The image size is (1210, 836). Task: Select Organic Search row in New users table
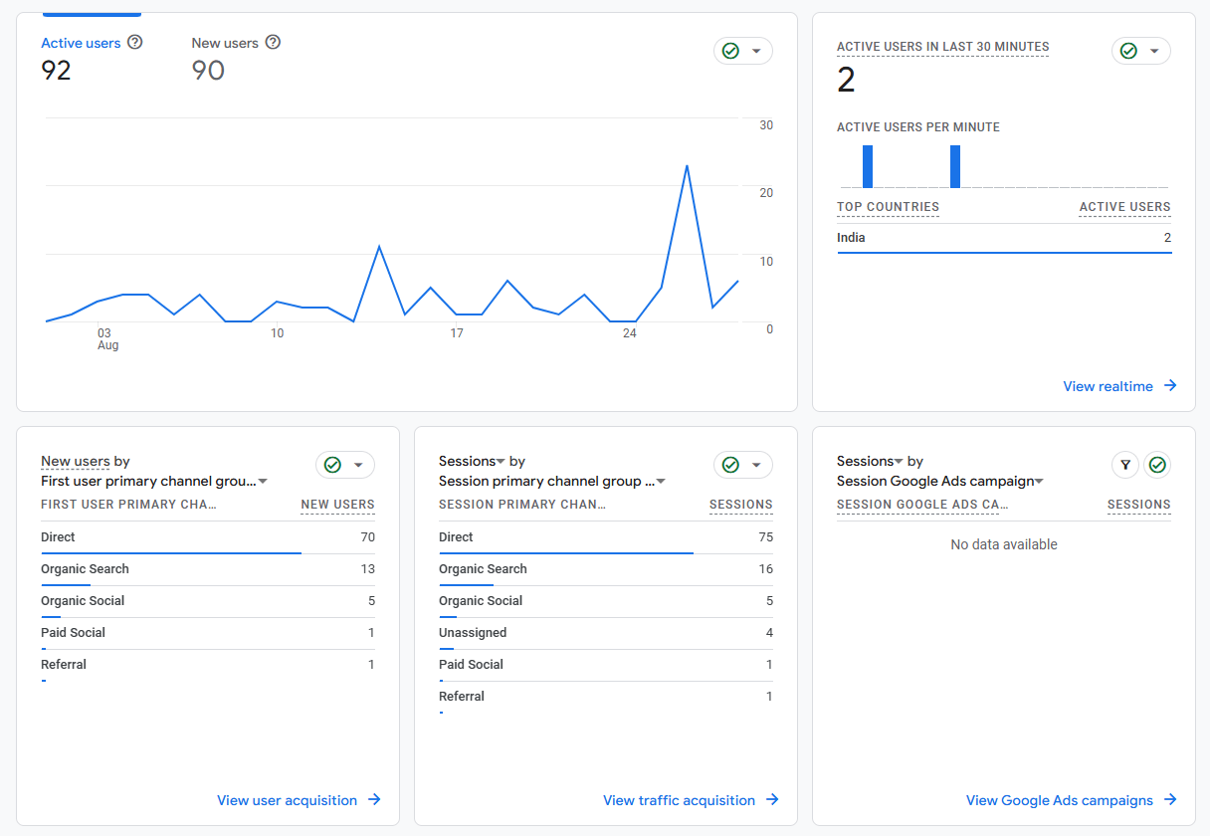[208, 569]
